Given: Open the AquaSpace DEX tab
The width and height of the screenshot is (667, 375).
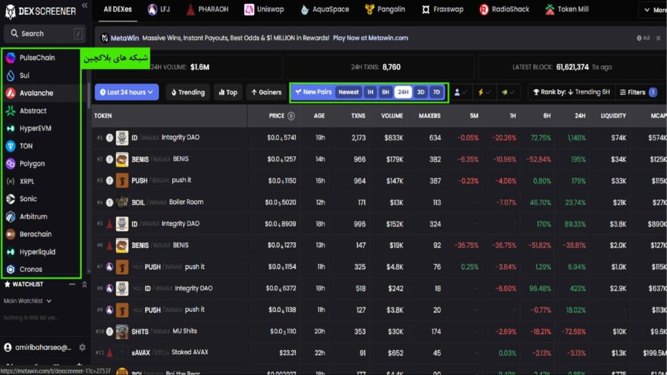Looking at the screenshot, I should coord(324,9).
